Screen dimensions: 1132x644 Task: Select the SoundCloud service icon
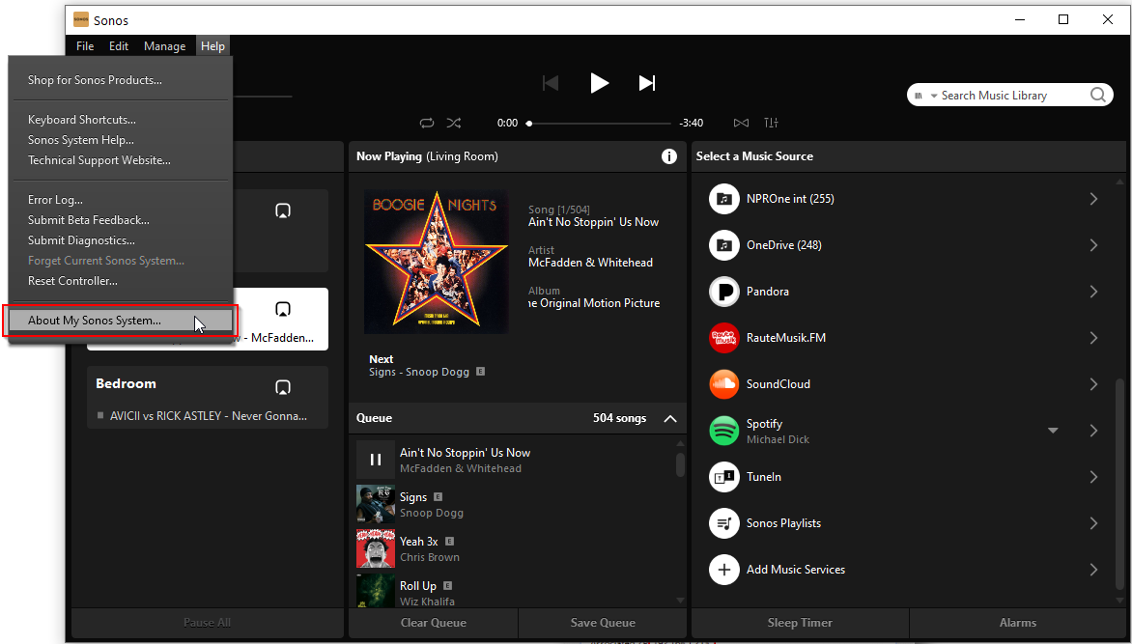724,384
